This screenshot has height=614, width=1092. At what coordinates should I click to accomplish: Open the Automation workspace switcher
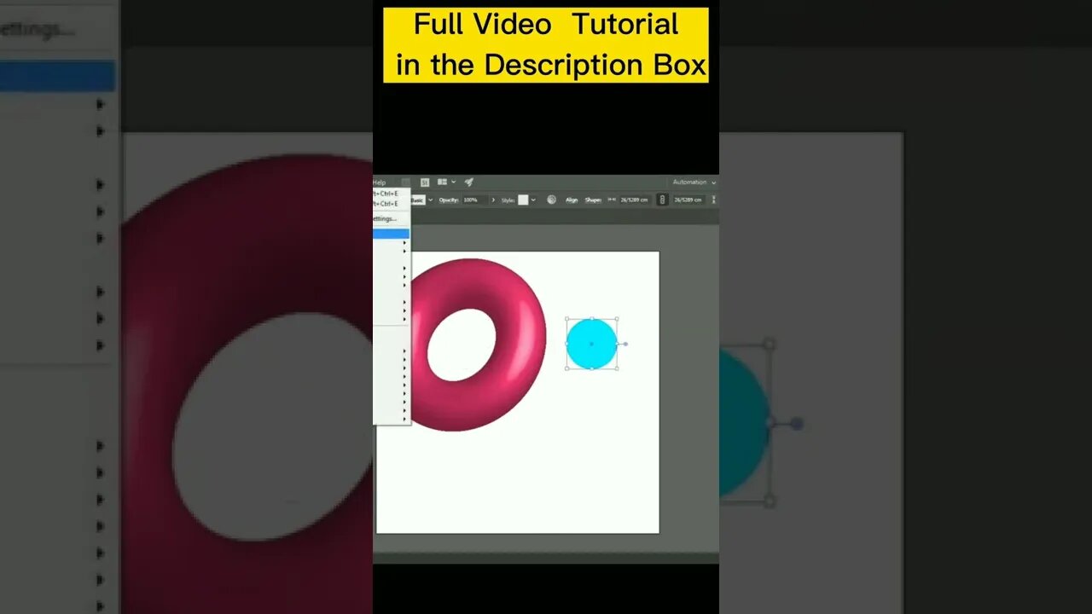(x=694, y=182)
